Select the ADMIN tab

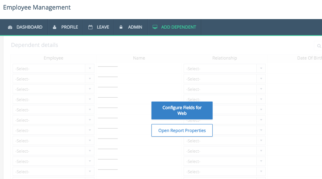[131, 27]
